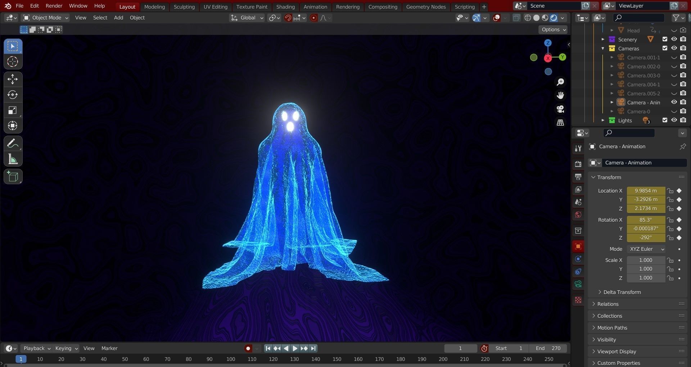691x367 pixels.
Task: Open the Render properties tab
Action: (578, 164)
